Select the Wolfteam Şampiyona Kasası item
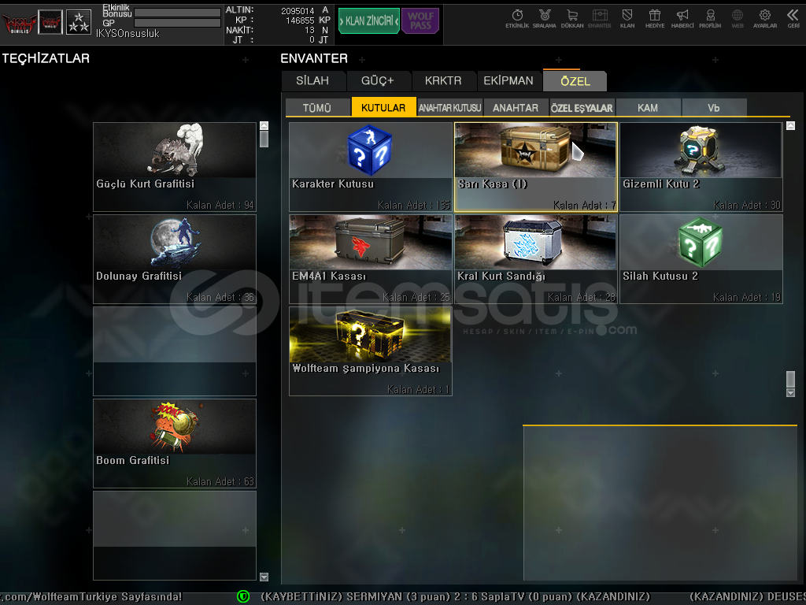806x605 pixels. (371, 351)
